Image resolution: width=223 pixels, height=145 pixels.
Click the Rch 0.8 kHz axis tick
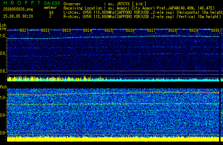pyautogui.click(x=3, y=133)
